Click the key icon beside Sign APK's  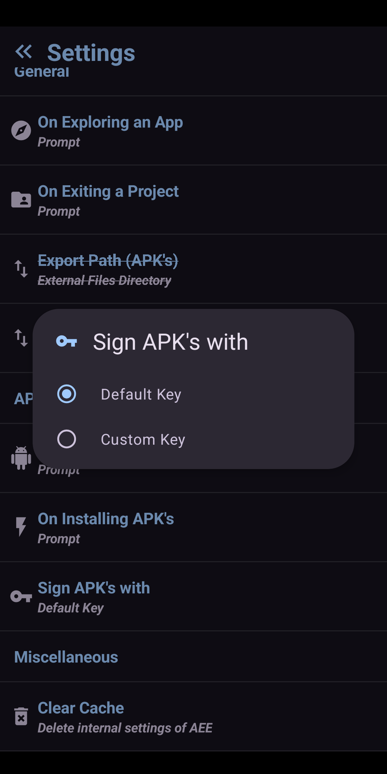pos(21,596)
